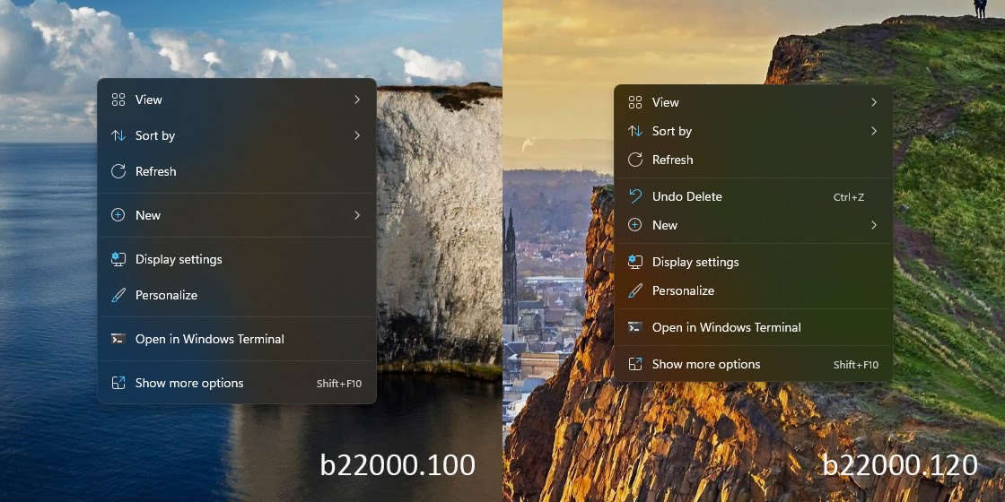
Task: Click Personalize brush icon in b22000.120 menu
Action: (x=635, y=290)
